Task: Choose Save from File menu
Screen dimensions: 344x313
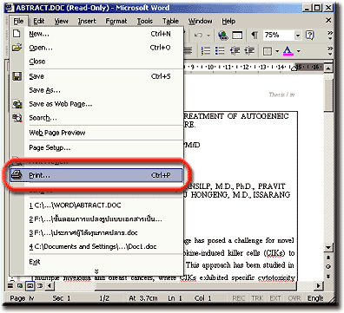Action: (96, 76)
